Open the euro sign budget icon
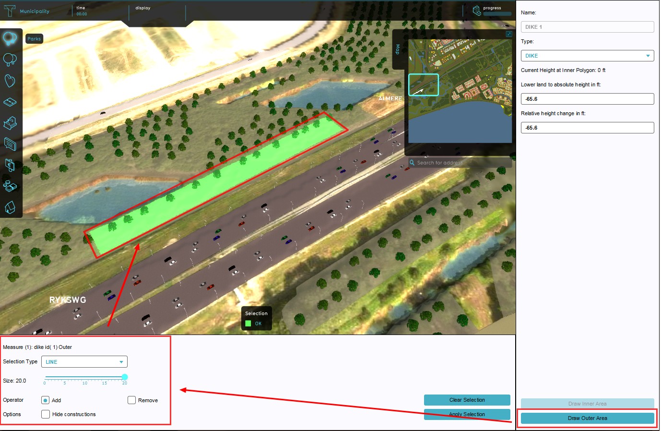 coord(10,165)
